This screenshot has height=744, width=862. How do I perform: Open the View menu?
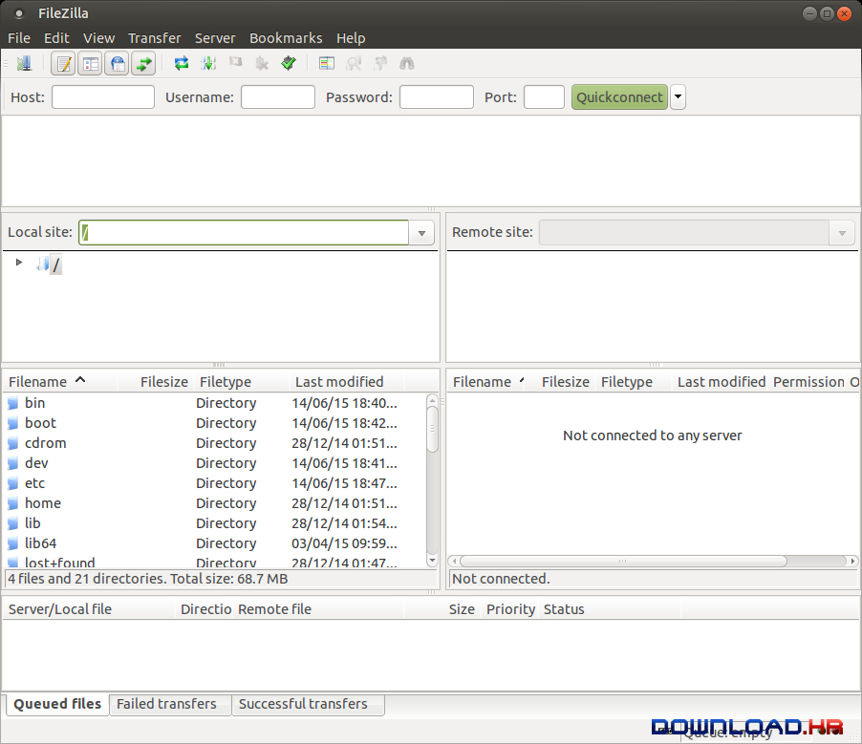pos(99,38)
